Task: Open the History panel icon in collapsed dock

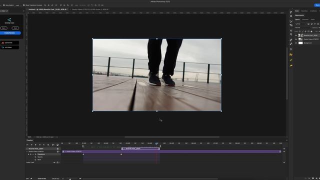Action: pos(291,12)
